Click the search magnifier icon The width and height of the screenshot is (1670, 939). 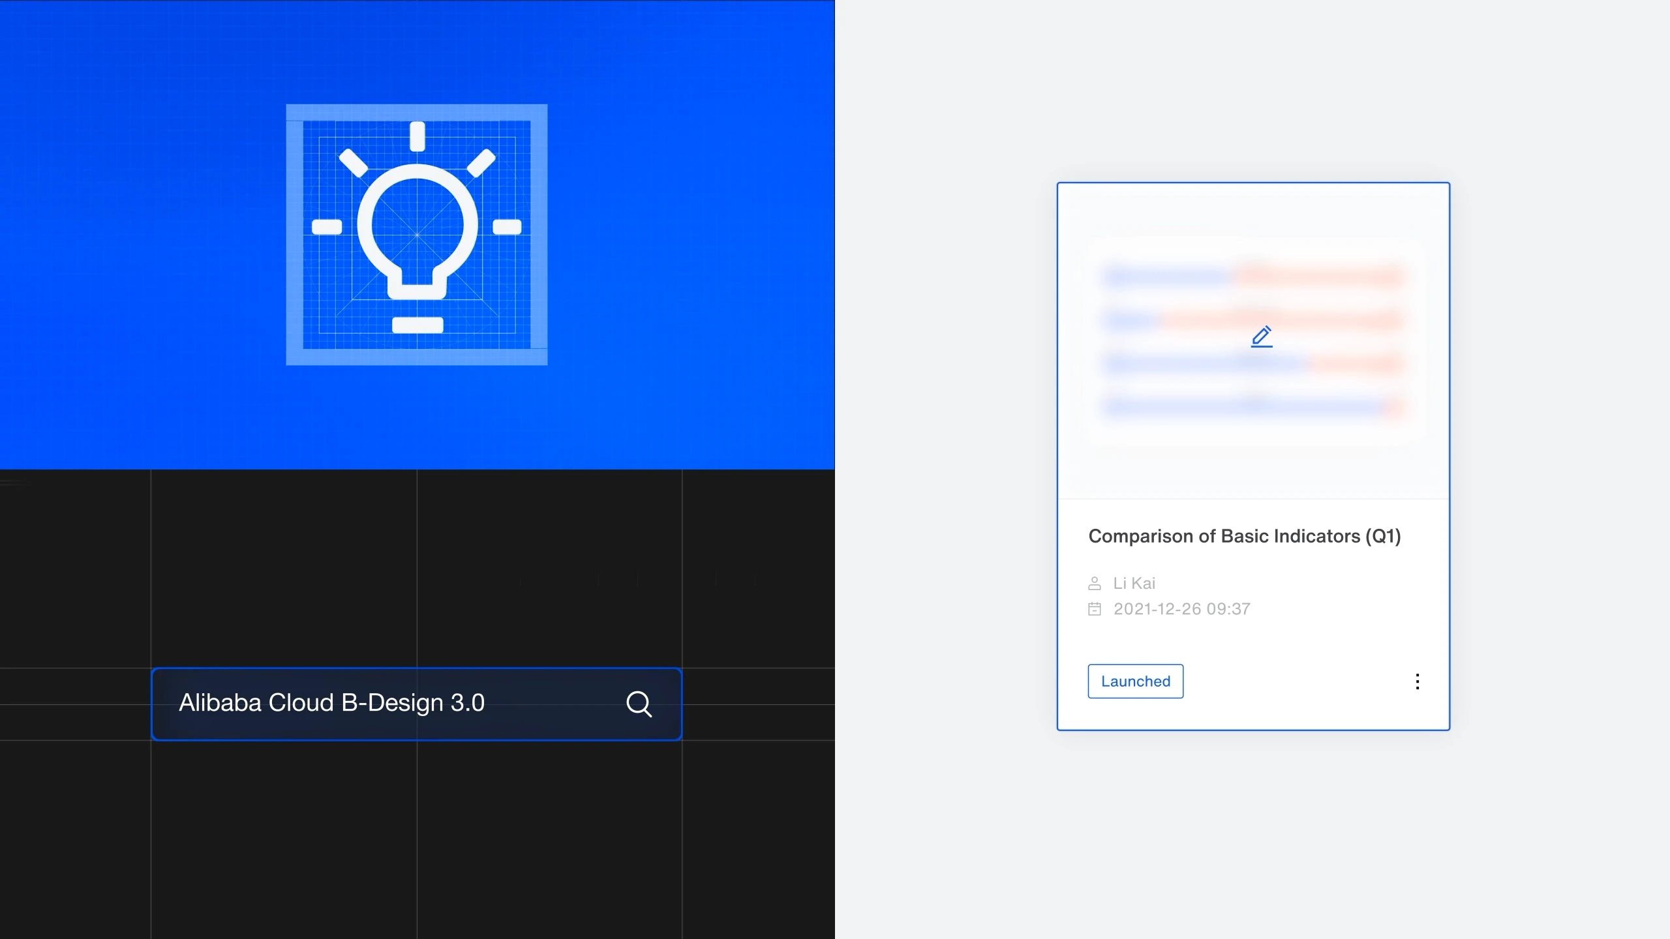coord(639,704)
